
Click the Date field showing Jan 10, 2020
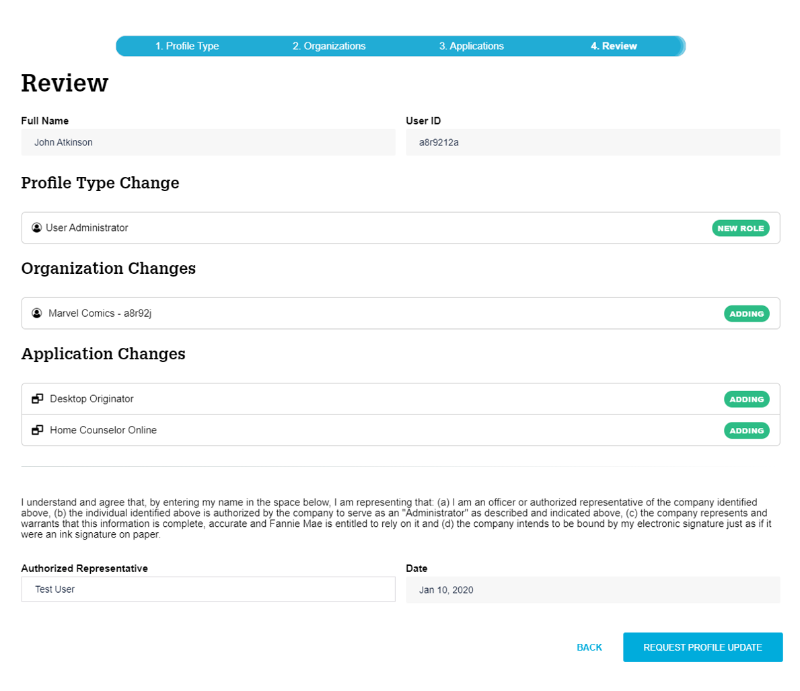coord(593,590)
